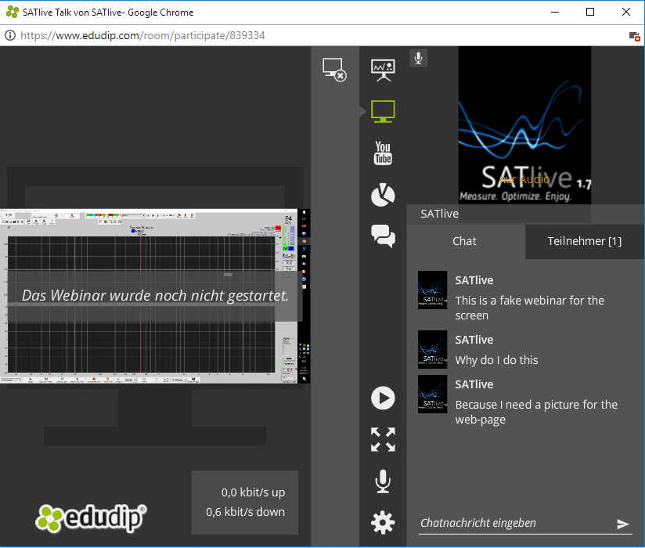This screenshot has height=548, width=645.
Task: Enter fullscreen with the expand arrows icon
Action: pos(383,439)
